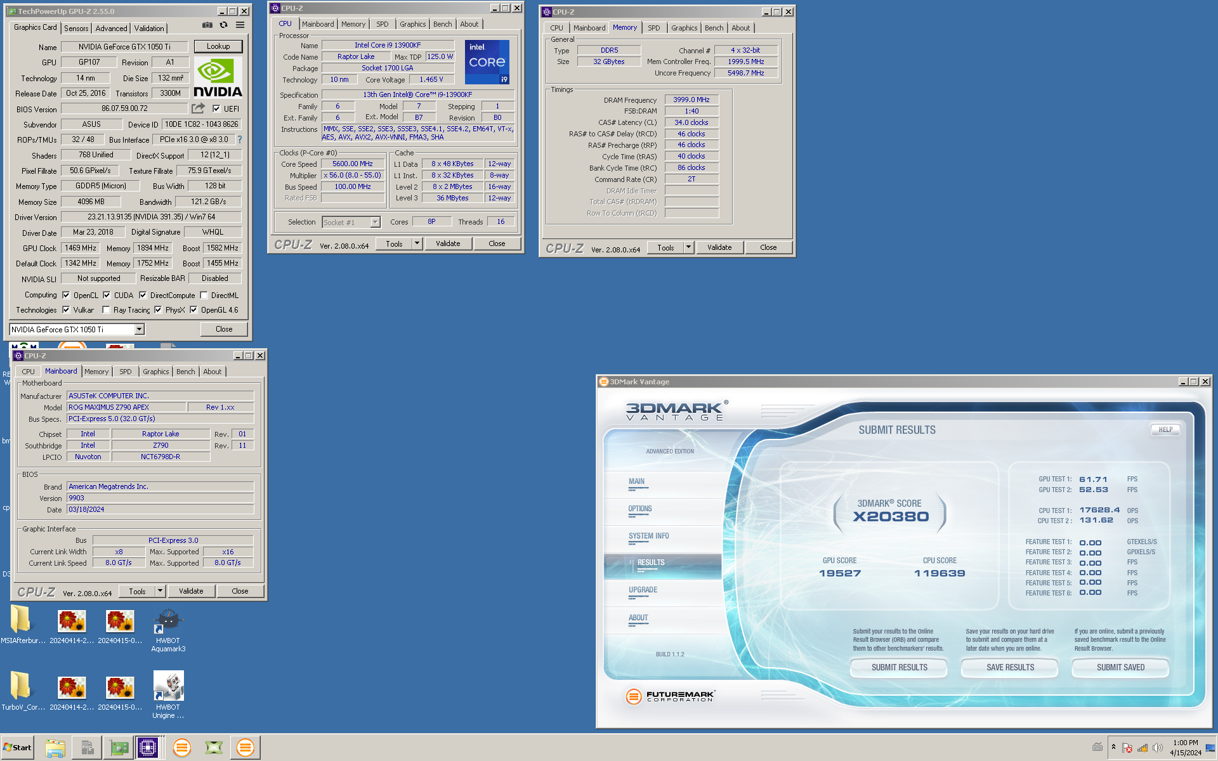Open the GPU selection dropdown in GPU-Z
Screen dimensions: 1218x761
coord(140,329)
